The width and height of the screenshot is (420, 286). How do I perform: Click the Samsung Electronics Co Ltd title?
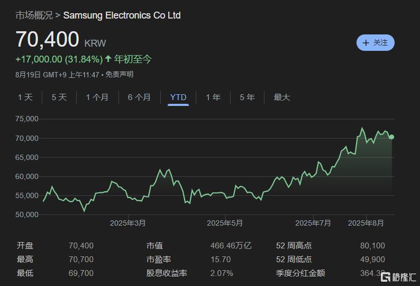[x=122, y=15]
